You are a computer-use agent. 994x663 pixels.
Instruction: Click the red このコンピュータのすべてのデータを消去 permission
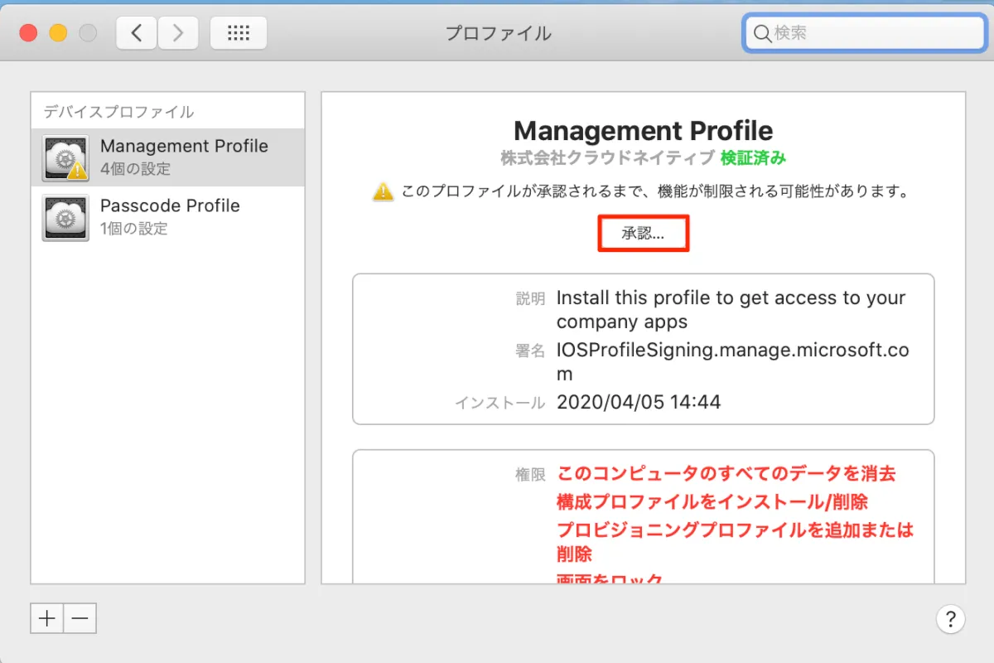726,474
